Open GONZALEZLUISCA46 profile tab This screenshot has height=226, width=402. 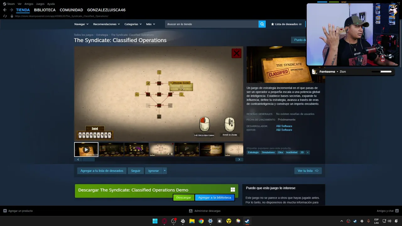tap(106, 10)
